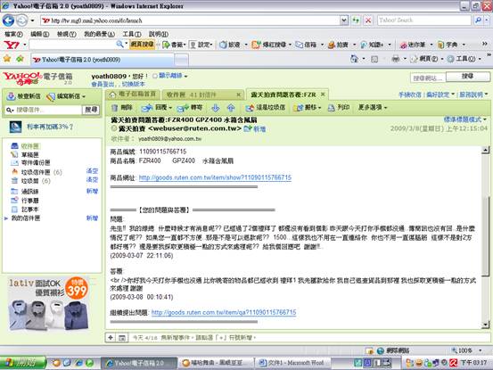The width and height of the screenshot is (493, 370).
Task: Click the Yahoo Y! toolbar logo
Action: tap(12, 45)
